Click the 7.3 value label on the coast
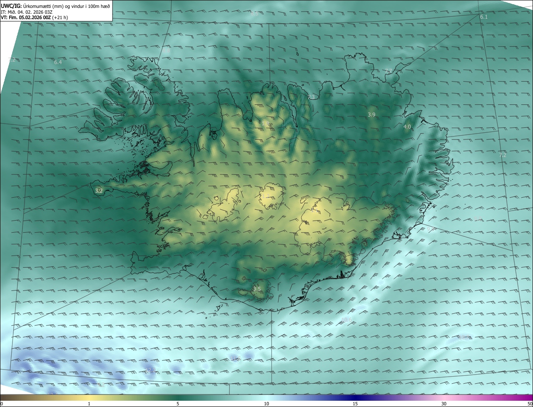This screenshot has width=533, height=407. click(x=311, y=97)
